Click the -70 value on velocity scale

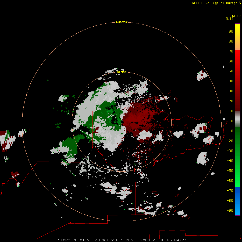pyautogui.click(x=230, y=190)
